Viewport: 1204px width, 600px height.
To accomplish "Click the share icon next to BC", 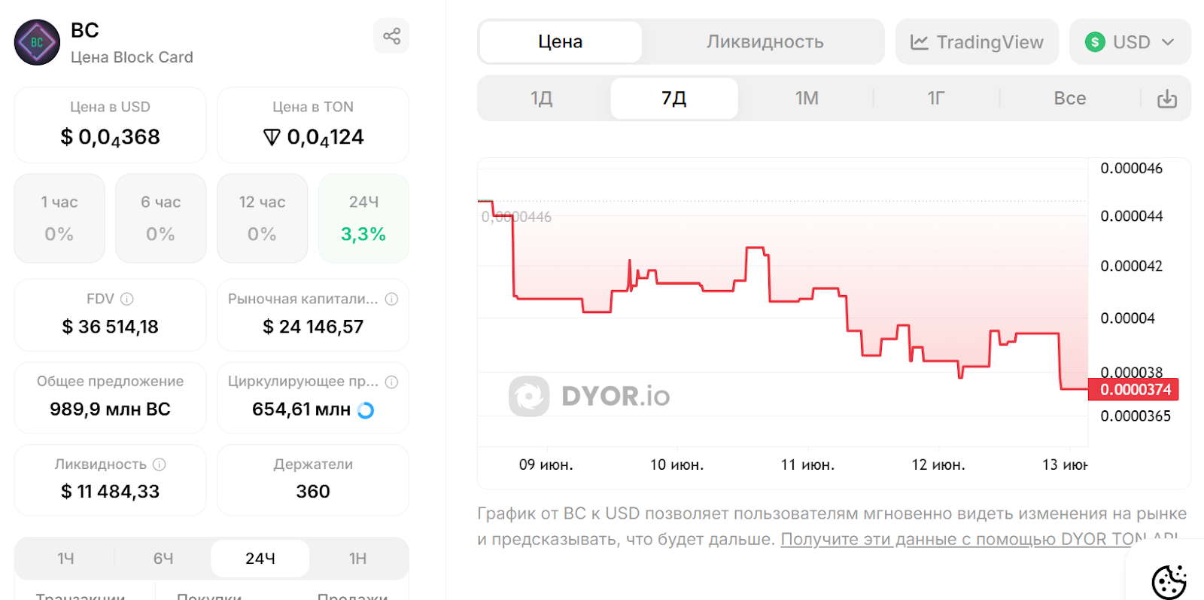I will 391,36.
